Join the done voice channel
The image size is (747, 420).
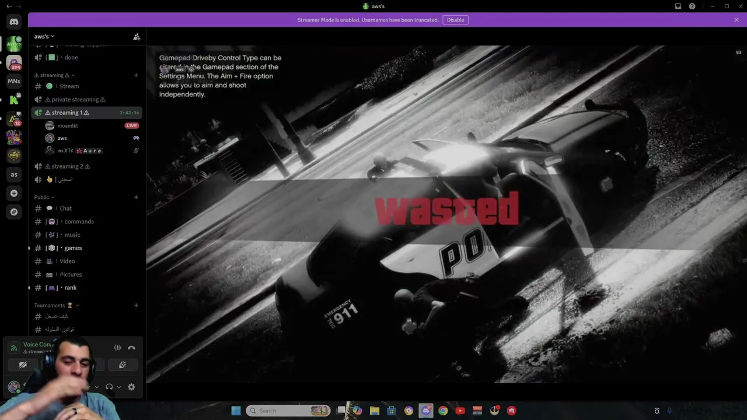[x=86, y=57]
